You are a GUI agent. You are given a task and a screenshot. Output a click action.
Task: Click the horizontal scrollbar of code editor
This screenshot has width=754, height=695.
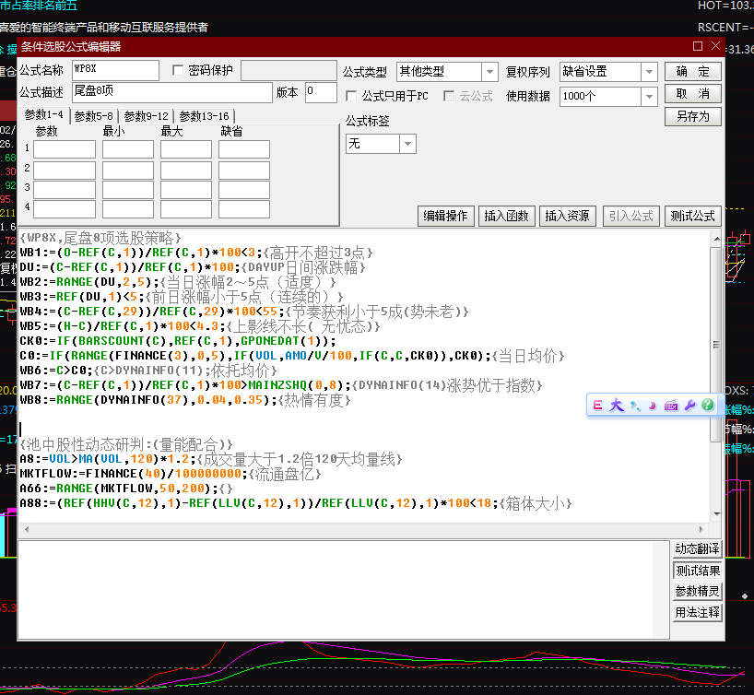(363, 529)
